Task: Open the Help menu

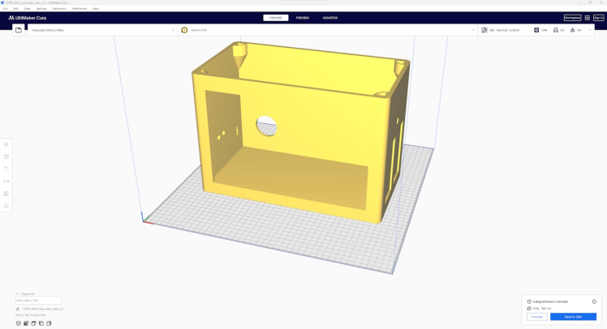Action: coord(96,8)
